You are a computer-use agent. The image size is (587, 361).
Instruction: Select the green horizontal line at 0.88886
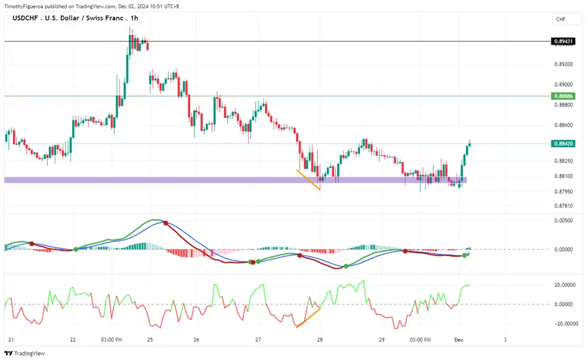[277, 96]
